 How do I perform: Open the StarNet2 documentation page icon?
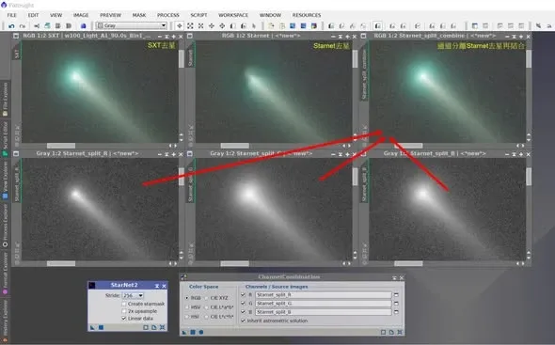154,328
